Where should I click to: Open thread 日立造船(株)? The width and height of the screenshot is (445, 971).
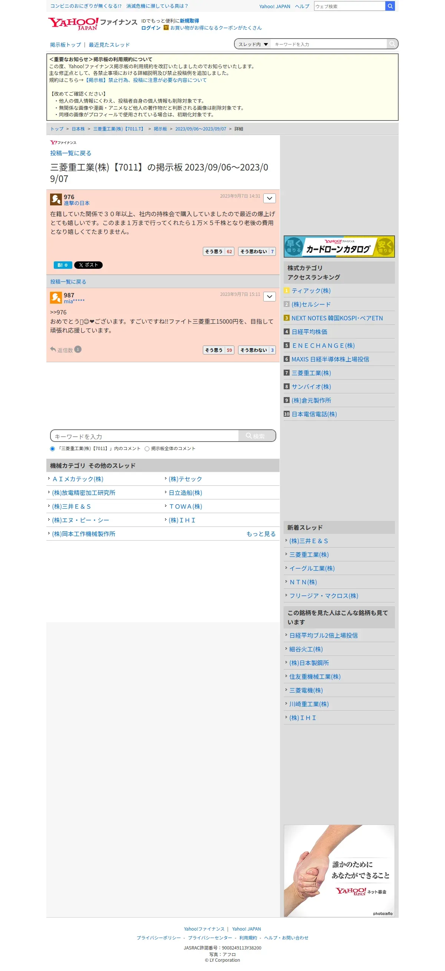(x=185, y=493)
